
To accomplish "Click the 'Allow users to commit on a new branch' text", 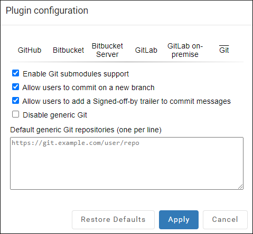I will [88, 87].
